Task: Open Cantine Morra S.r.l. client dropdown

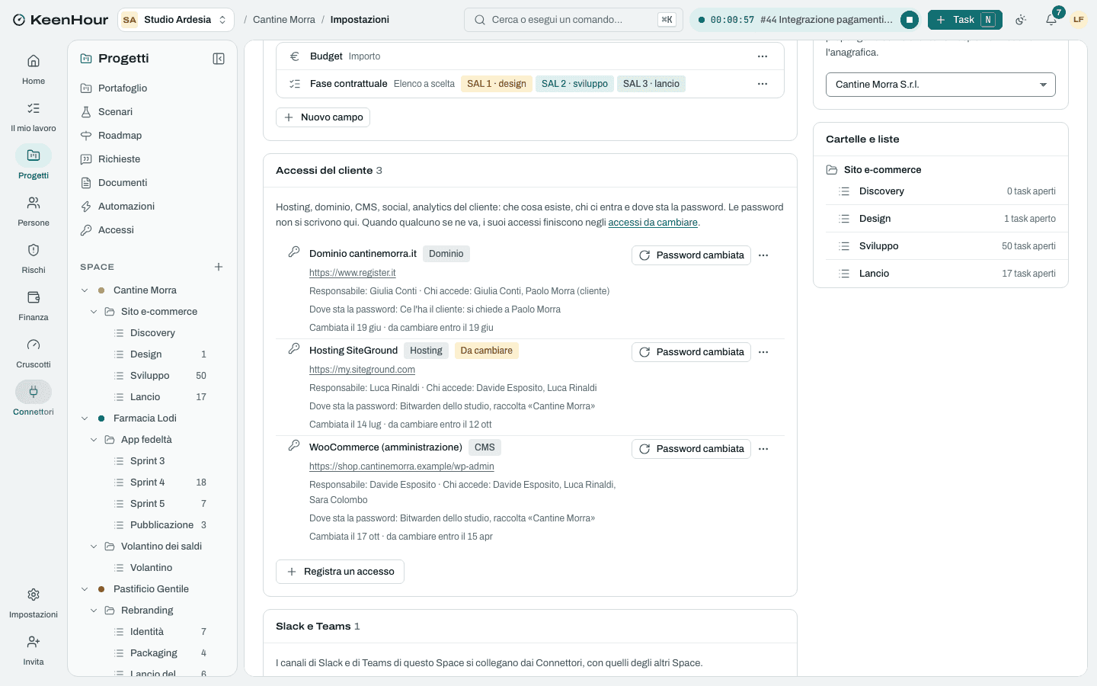Action: 941,85
